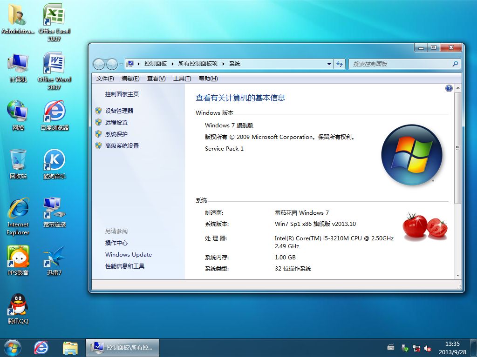Select Internet Explorer desktop icon
The image size is (477, 357).
click(x=18, y=217)
